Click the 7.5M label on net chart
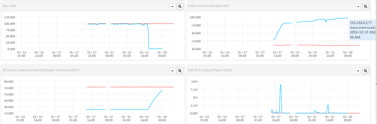This screenshot has width=377, height=124. pyautogui.click(x=194, y=89)
